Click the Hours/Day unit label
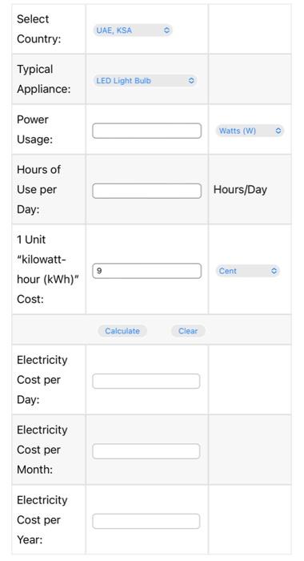Viewport: 304px width, 561px height. 240,190
